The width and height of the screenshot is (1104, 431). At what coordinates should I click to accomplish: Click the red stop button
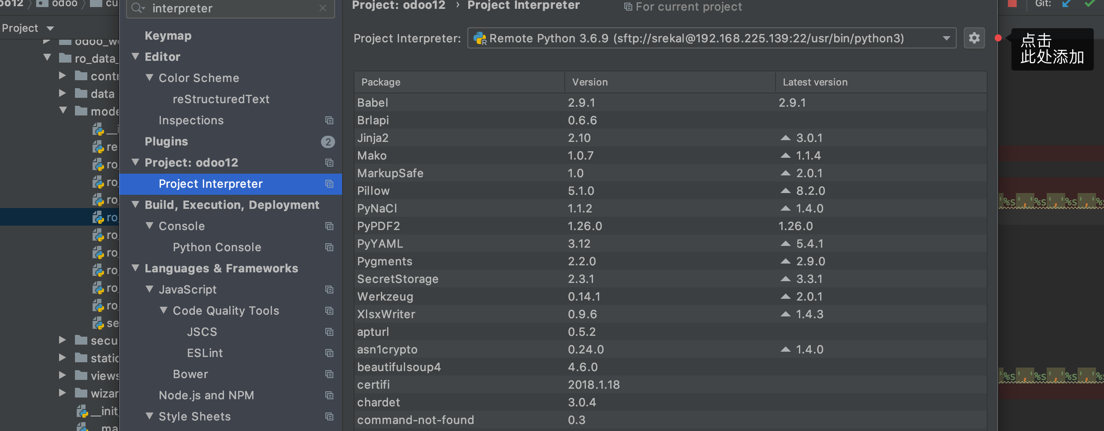[1012, 4]
